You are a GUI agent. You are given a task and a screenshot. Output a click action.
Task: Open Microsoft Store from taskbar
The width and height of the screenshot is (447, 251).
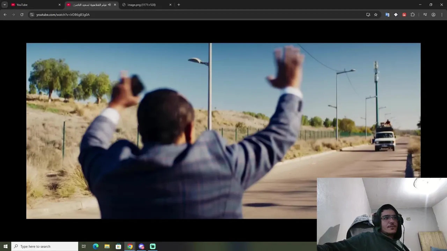pos(118,246)
